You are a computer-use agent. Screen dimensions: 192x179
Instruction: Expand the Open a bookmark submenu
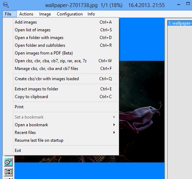pyautogui.click(x=66, y=124)
